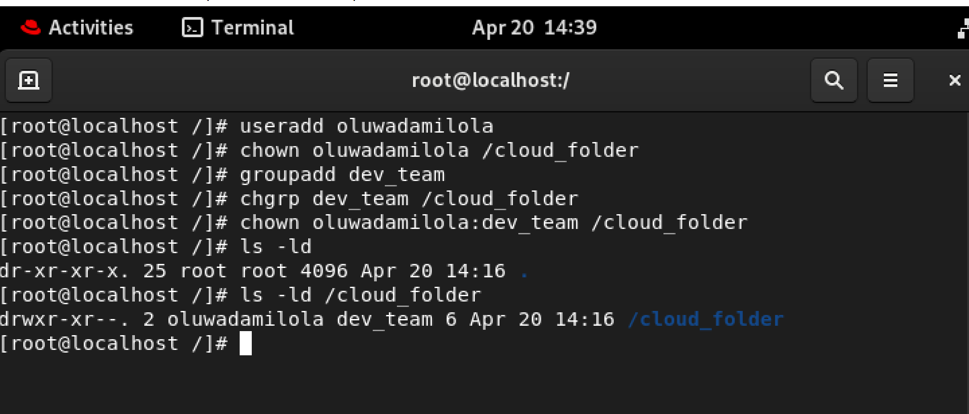Click the dr-xr-xr-x root directory listing
Viewport: 969px width, 414px height.
point(264,271)
